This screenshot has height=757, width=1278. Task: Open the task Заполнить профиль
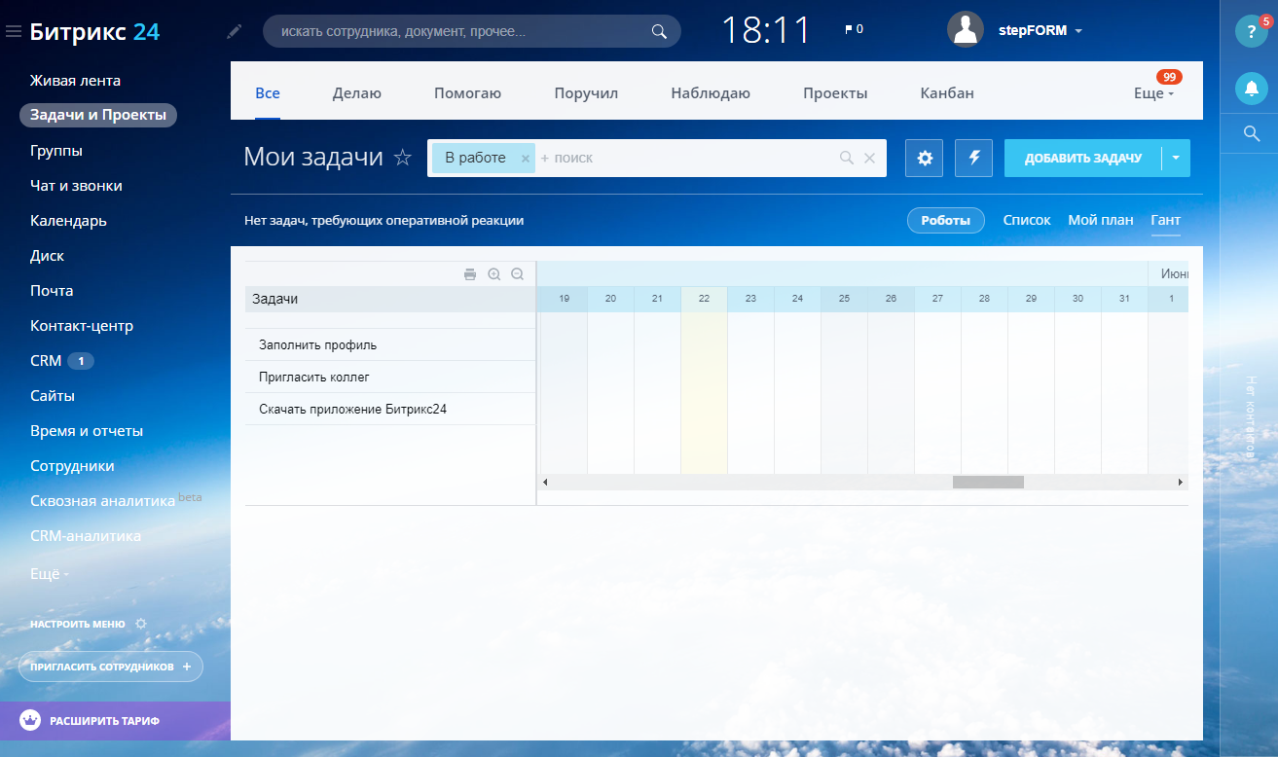(317, 344)
